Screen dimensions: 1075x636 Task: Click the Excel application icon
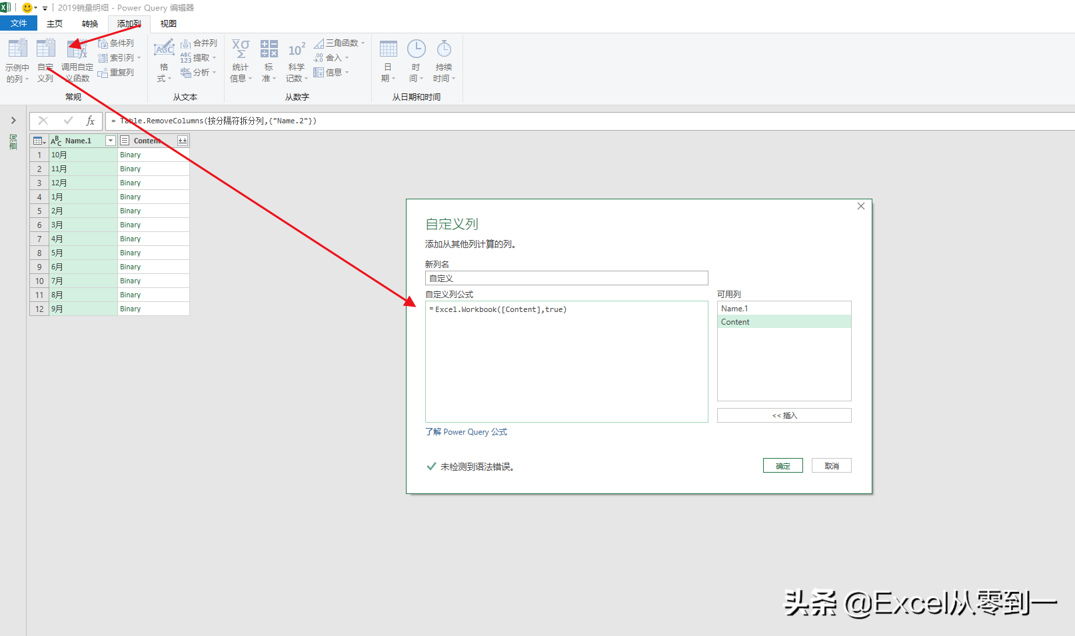pos(5,7)
